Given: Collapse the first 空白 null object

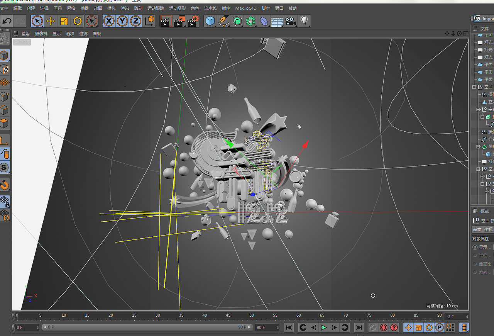Looking at the screenshot, I should [474, 87].
